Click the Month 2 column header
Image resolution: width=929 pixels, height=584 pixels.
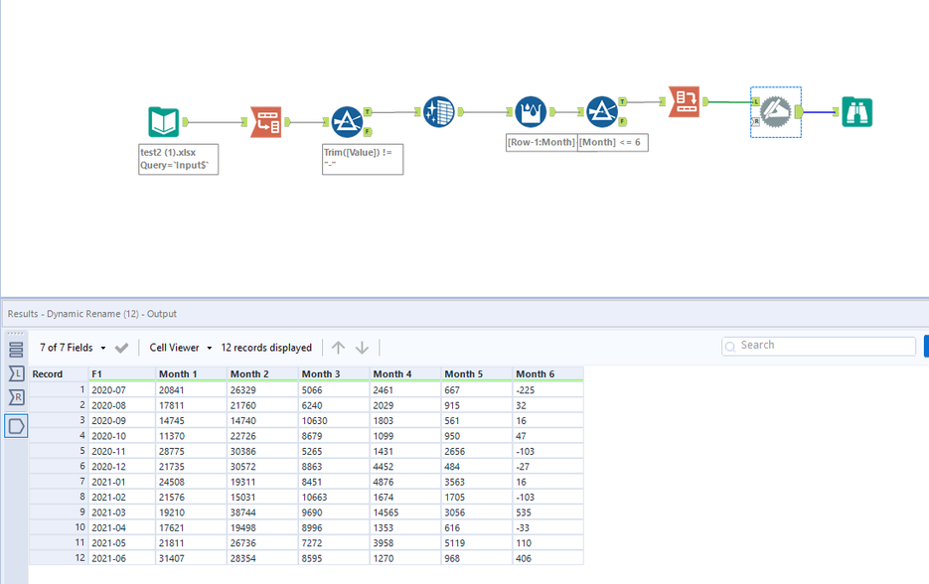(x=262, y=373)
